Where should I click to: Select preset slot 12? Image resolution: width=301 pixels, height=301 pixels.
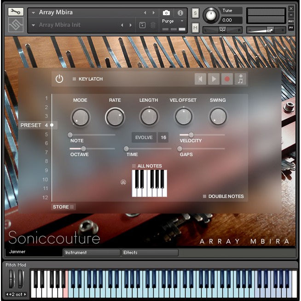click(45, 197)
